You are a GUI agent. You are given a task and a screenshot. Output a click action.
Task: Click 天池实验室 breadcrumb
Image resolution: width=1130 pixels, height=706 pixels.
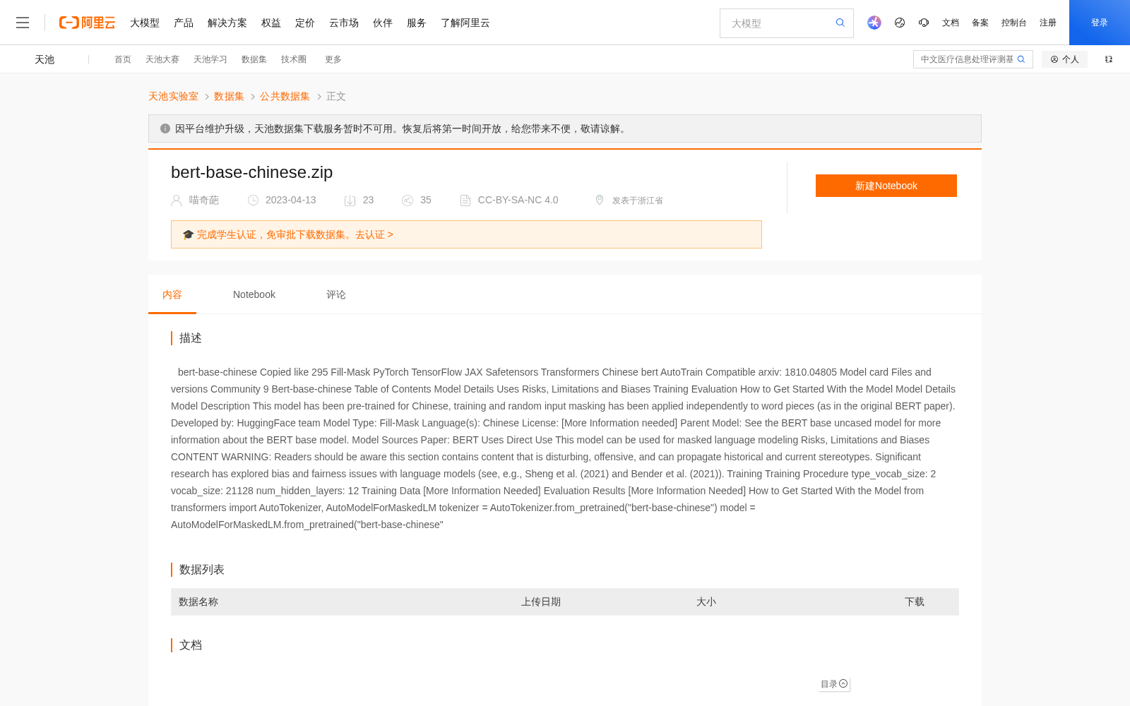(x=173, y=96)
